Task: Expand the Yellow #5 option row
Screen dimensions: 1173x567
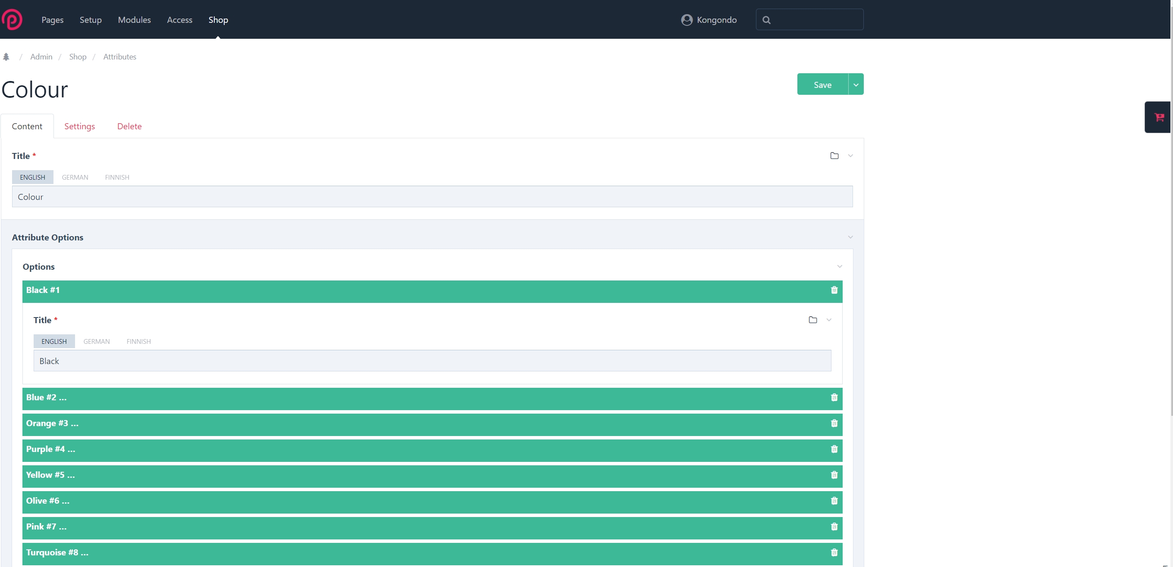Action: tap(432, 476)
